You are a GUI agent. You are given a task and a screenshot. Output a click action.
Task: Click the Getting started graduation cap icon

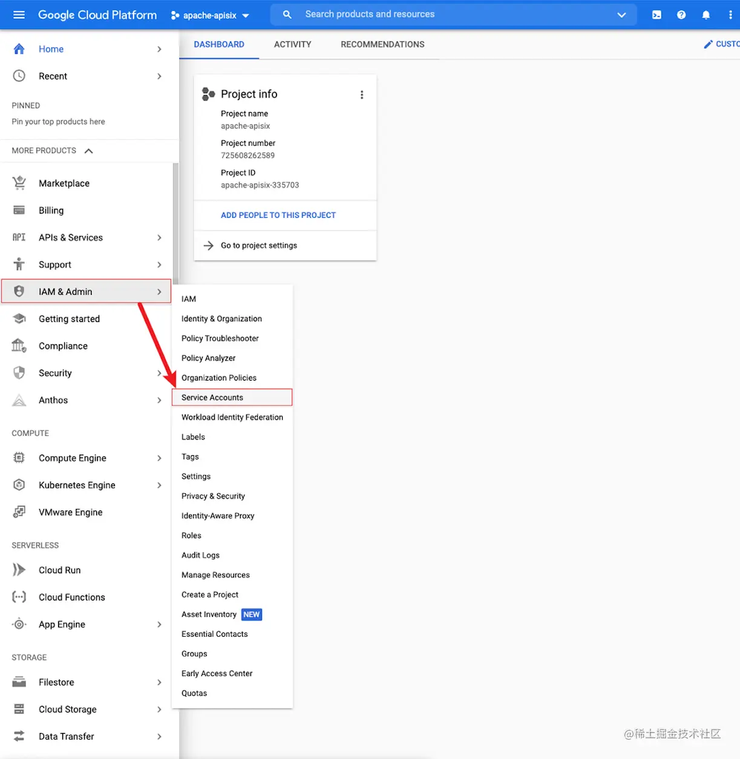pyautogui.click(x=19, y=318)
